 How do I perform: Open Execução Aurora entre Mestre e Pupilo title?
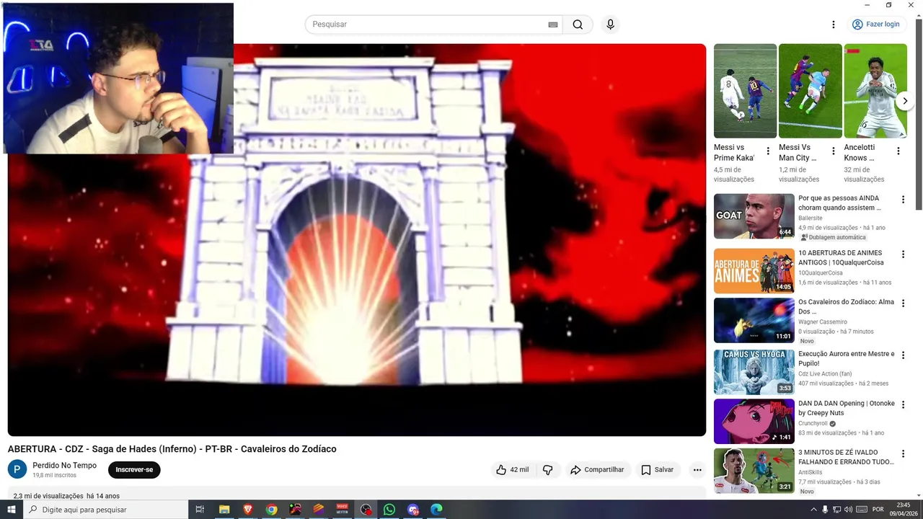[847, 359]
